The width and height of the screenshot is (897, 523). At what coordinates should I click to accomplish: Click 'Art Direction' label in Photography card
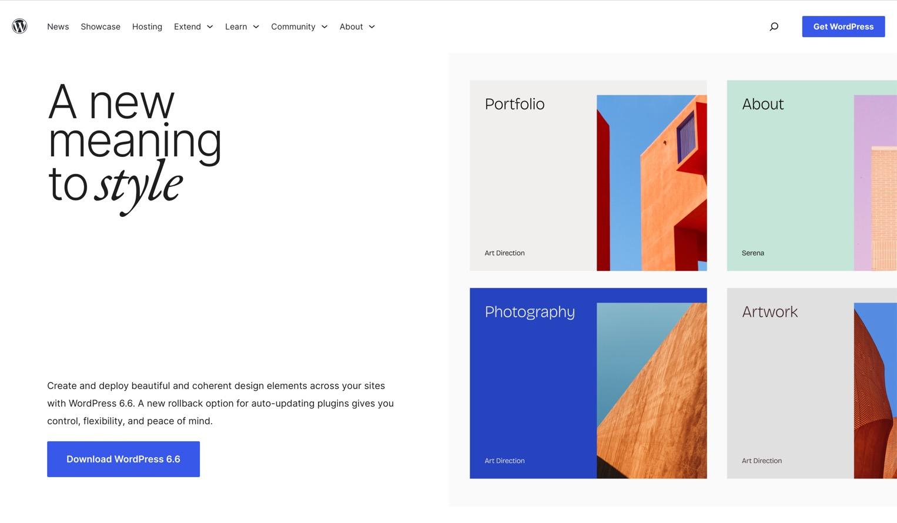tap(504, 461)
